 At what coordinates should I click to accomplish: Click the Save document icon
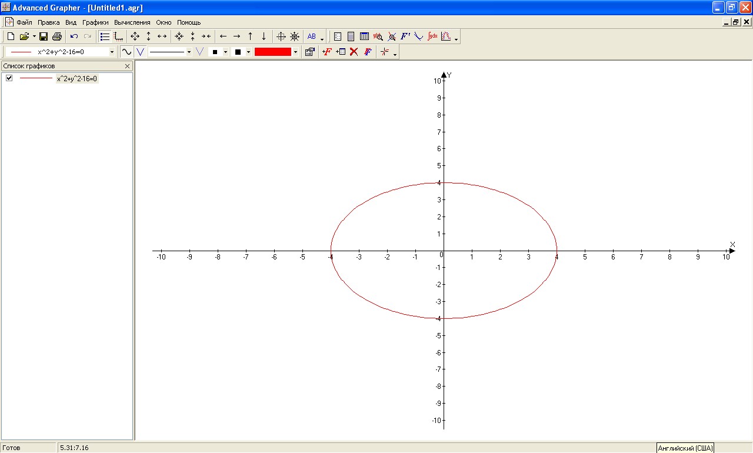(44, 36)
